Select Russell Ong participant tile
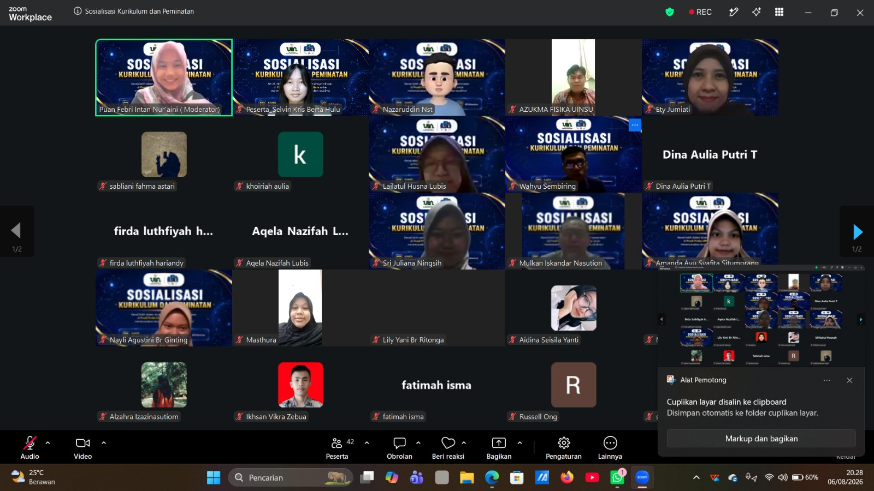Screen dimensions: 874x491 tap(574, 385)
